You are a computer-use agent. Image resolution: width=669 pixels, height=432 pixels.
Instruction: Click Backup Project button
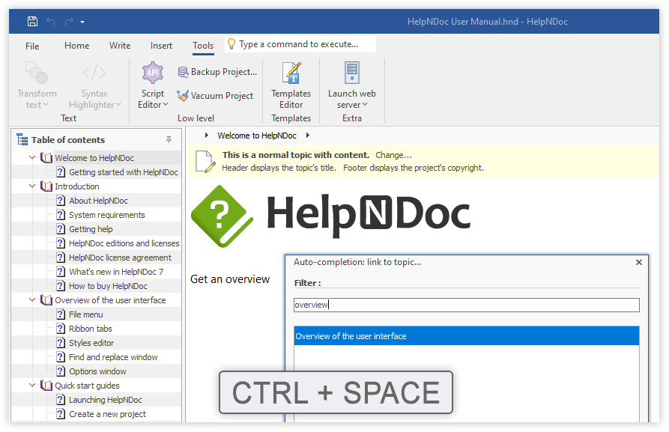(217, 72)
